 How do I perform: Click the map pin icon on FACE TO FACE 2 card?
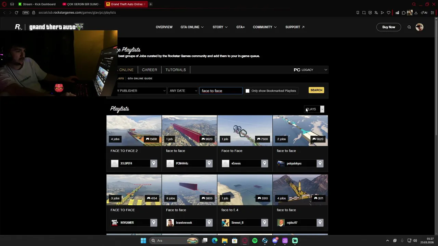coord(154,163)
